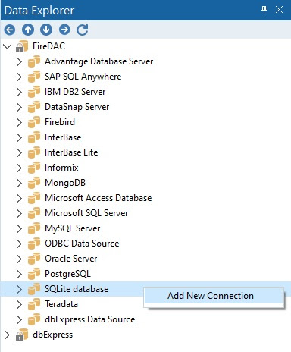This screenshot has height=352, width=291.
Task: Expand the Firebird node
Action: 19,122
